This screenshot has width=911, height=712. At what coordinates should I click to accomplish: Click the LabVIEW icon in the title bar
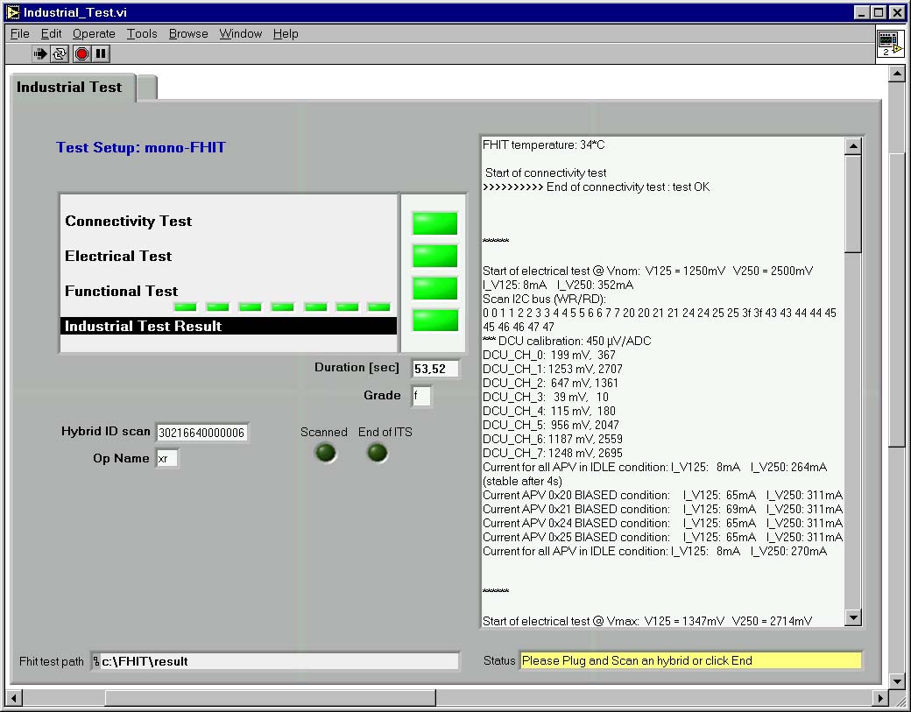point(12,12)
